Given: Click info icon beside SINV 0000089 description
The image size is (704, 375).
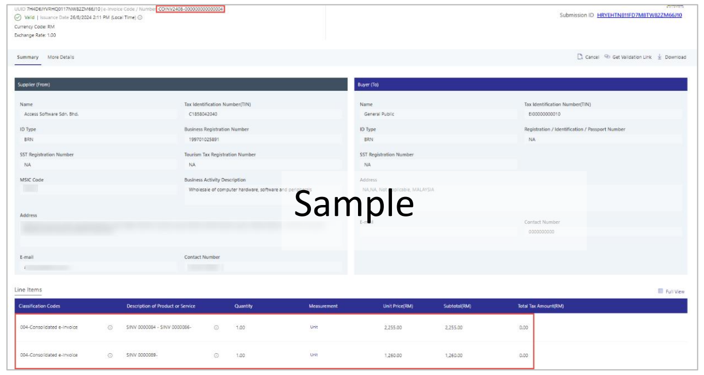Looking at the screenshot, I should [x=216, y=355].
